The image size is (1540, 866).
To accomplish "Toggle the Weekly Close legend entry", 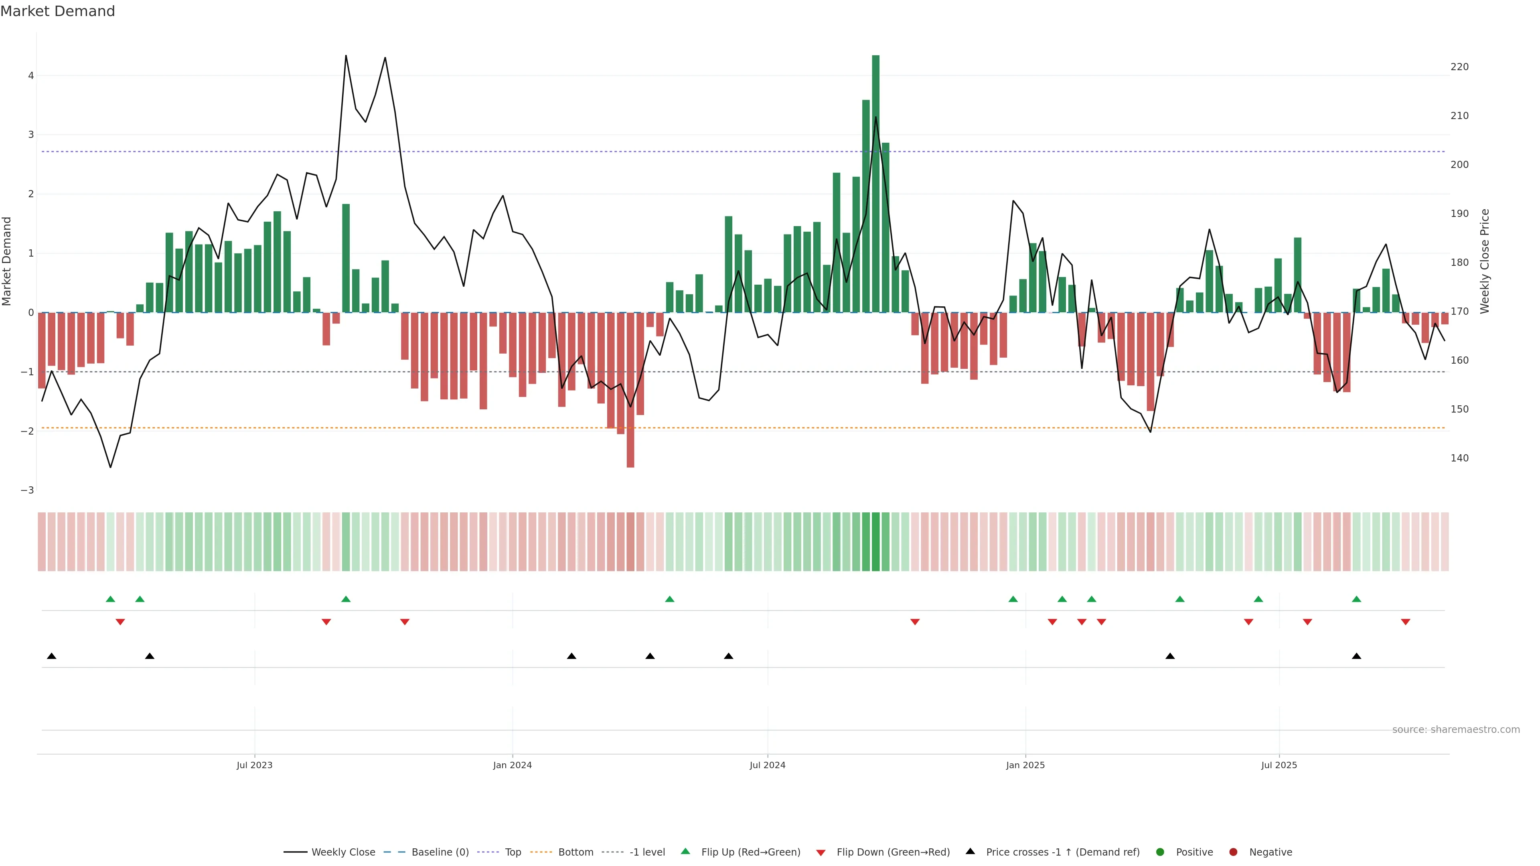I will coord(343,852).
